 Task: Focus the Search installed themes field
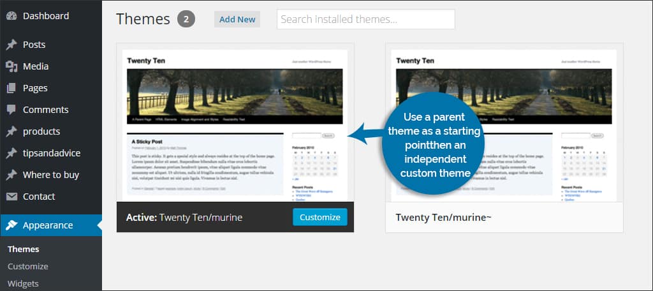365,19
